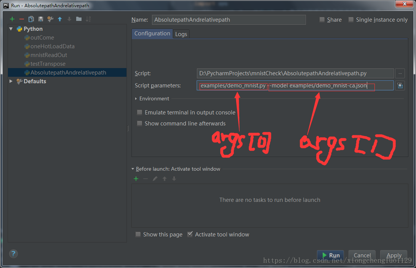416x268 pixels.
Task: Browse for script with ellipsis button
Action: pyautogui.click(x=400, y=73)
